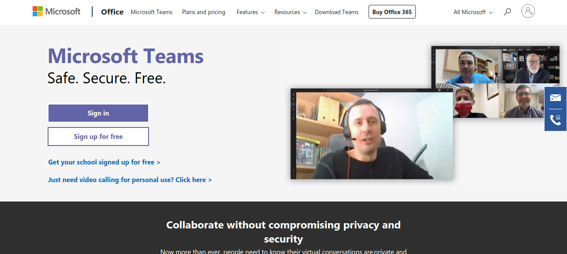Click the Buy Office 365 button
Screen dimensions: 567x254
[x=392, y=12]
